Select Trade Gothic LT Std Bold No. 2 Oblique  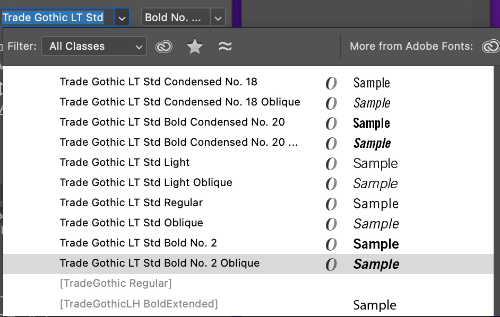pyautogui.click(x=160, y=263)
